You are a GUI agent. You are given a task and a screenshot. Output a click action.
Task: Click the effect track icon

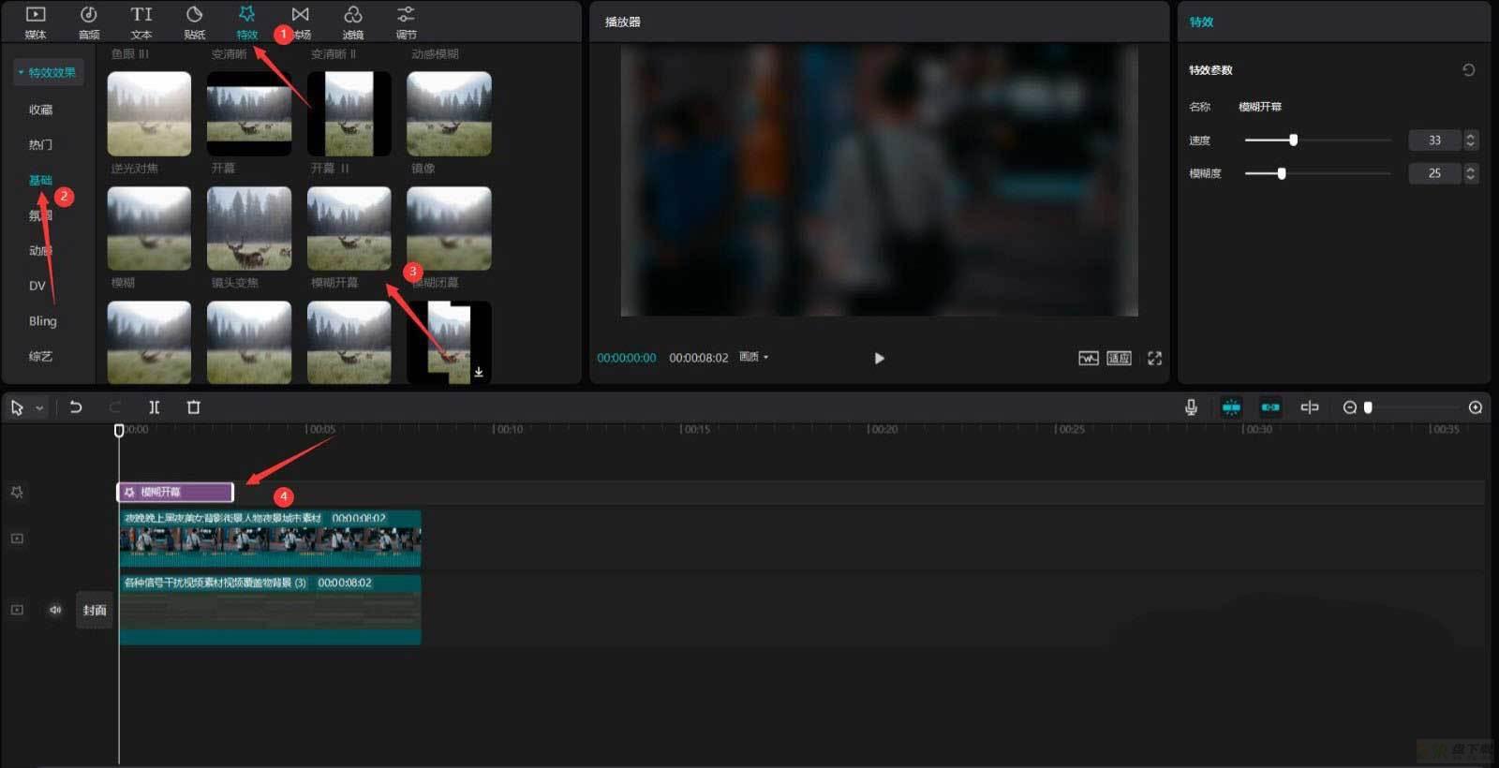17,492
